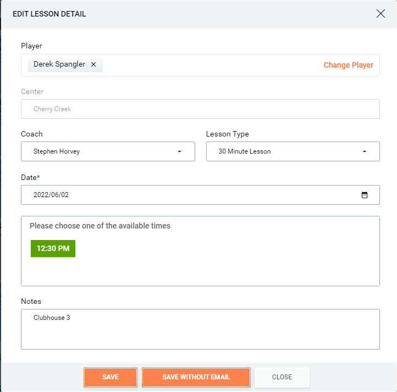Choose the 12:30 PM time slot
The image size is (397, 392).
coord(53,248)
